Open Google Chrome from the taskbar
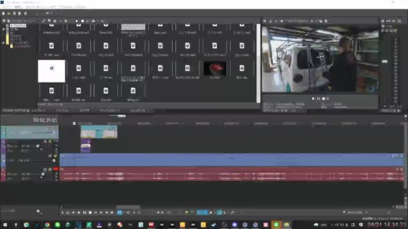 47,225
